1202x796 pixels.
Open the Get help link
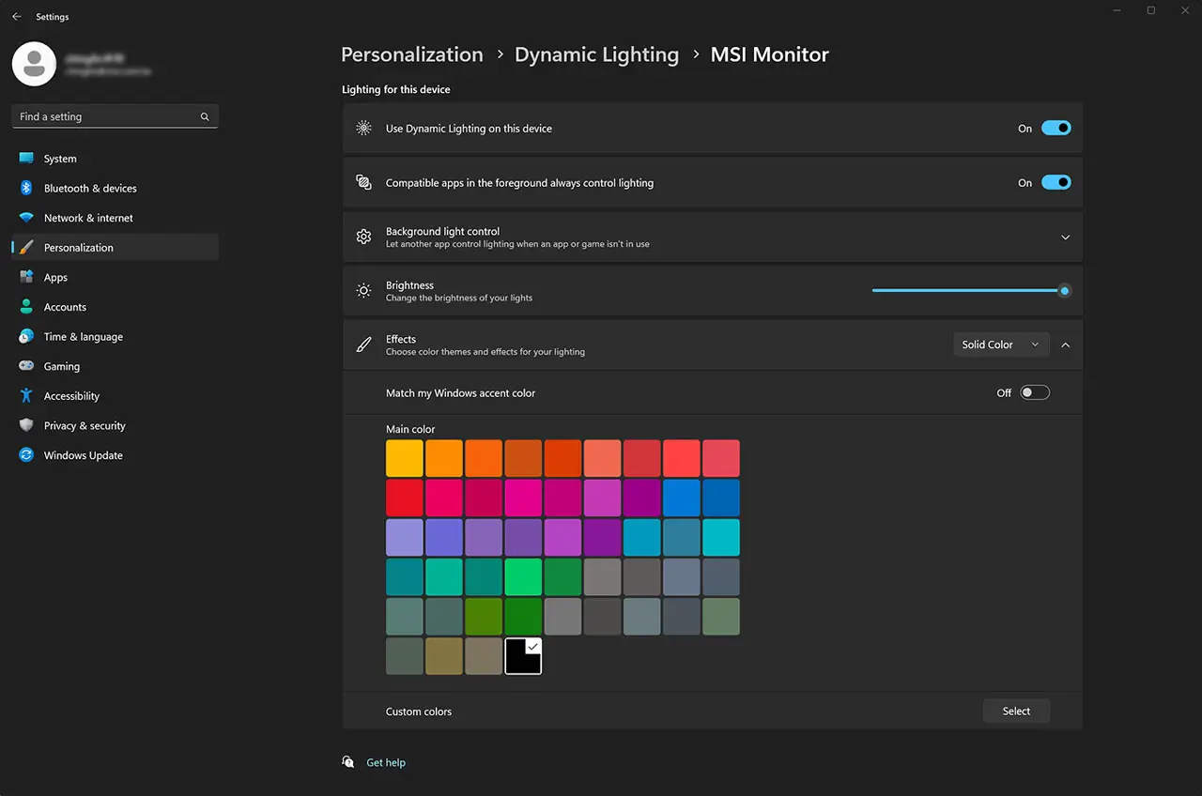click(386, 763)
